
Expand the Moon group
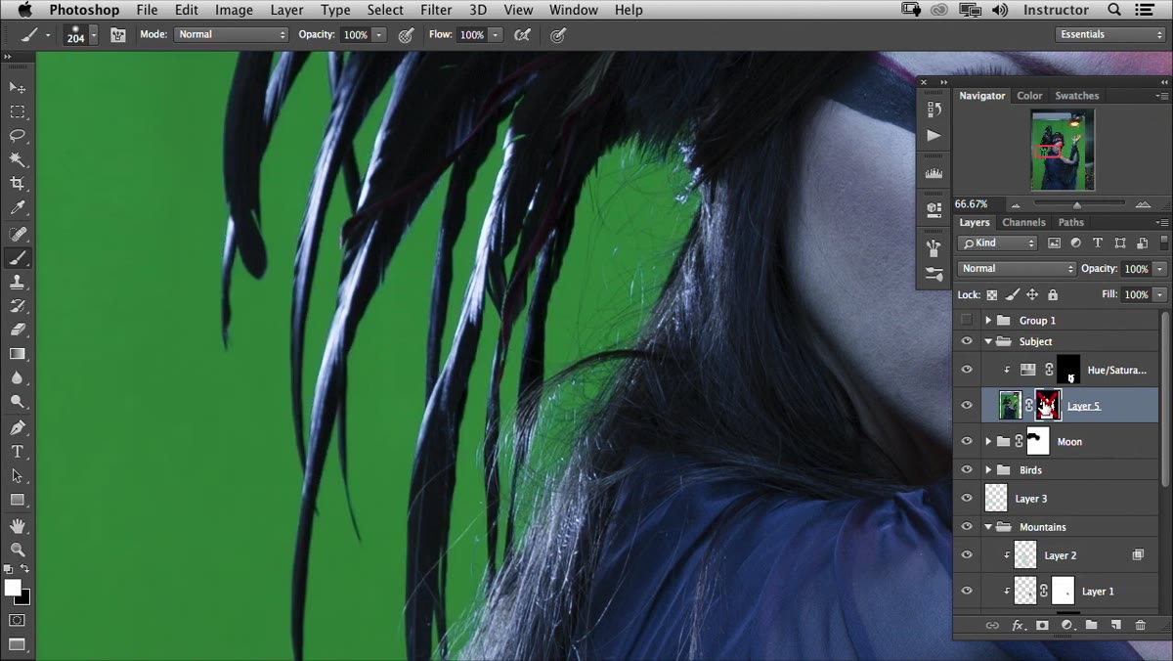tap(988, 442)
